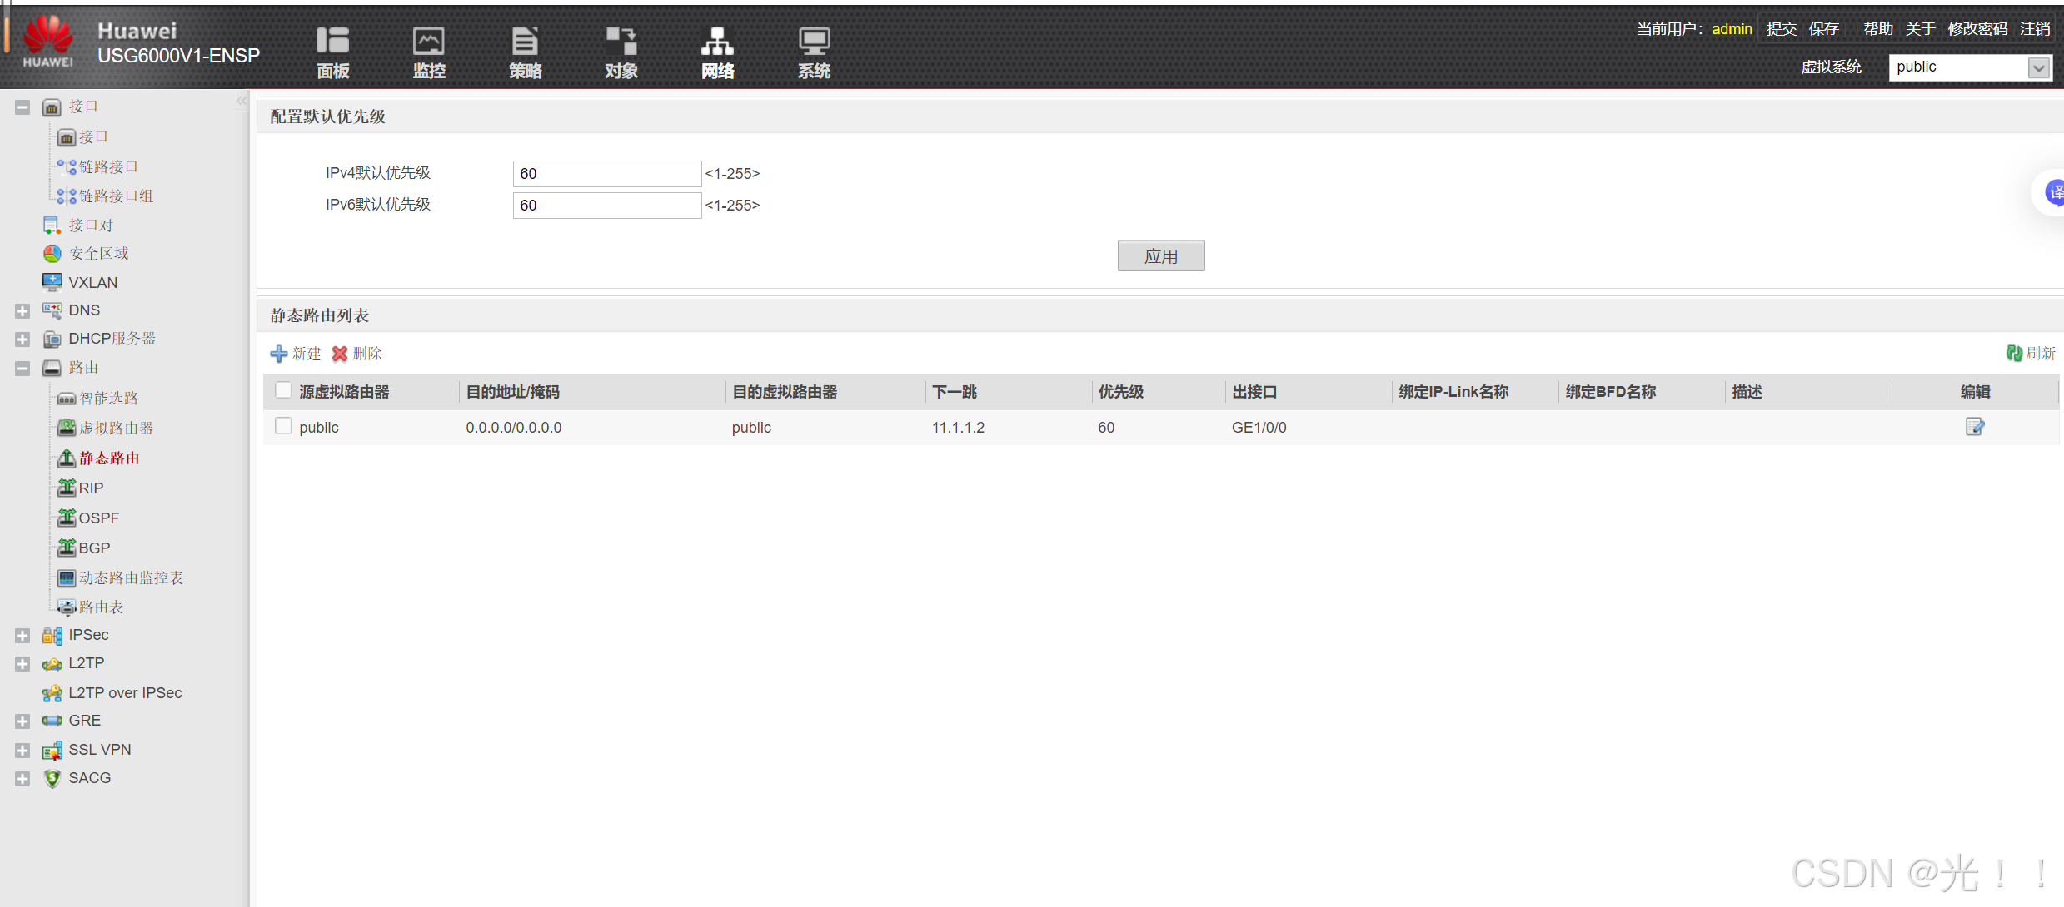This screenshot has height=907, width=2064.
Task: Open 路由表 in the sidebar
Action: coord(101,607)
